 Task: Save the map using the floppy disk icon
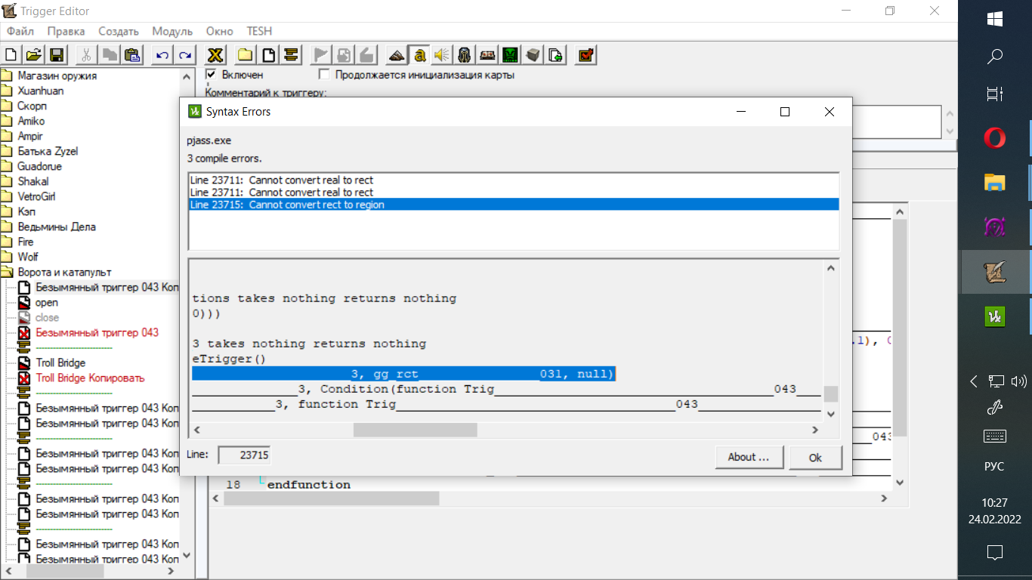[56, 54]
